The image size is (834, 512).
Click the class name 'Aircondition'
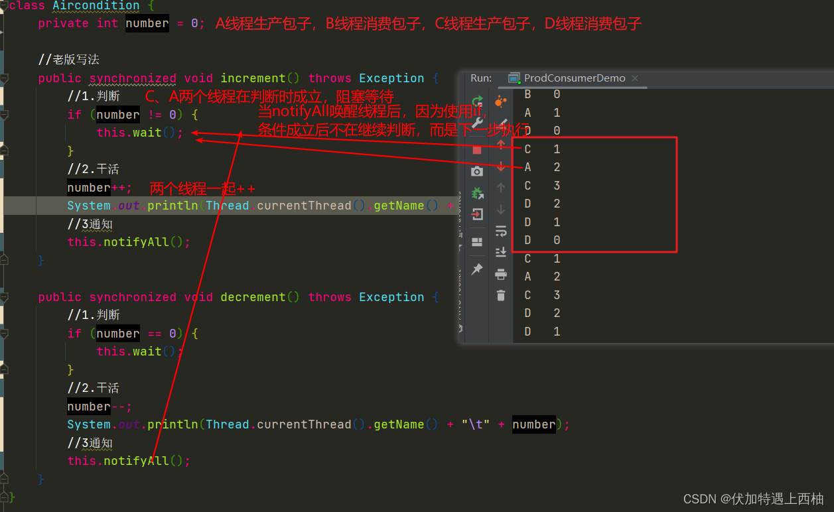pyautogui.click(x=96, y=6)
